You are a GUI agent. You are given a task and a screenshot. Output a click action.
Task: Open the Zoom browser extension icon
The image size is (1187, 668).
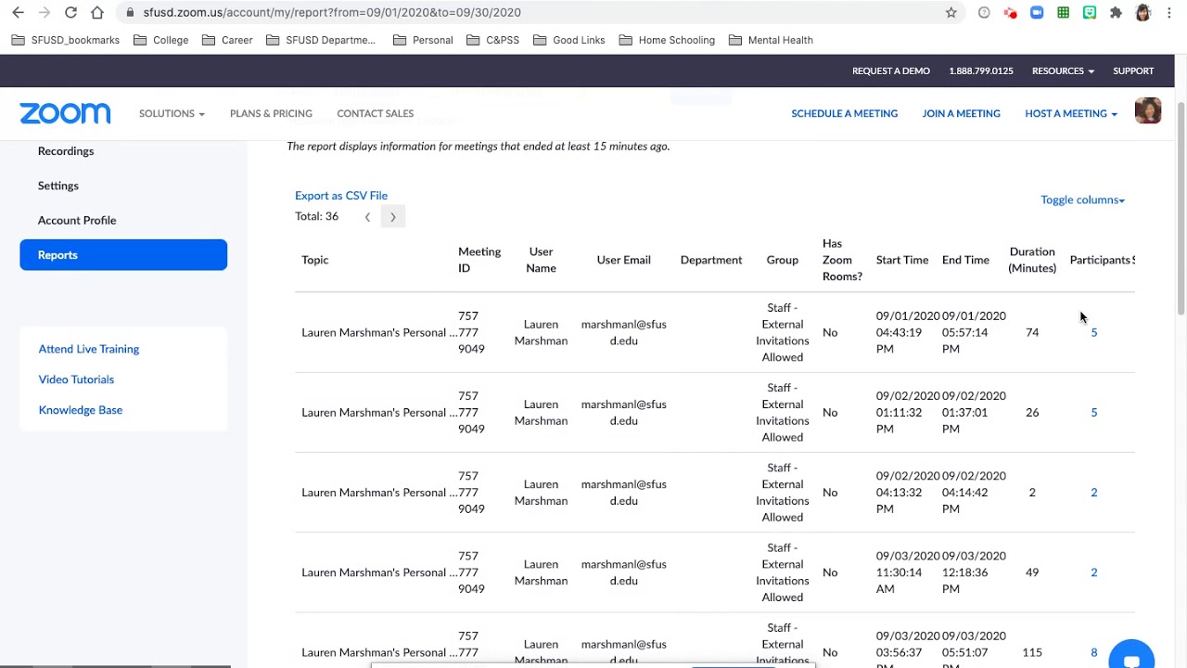point(1037,12)
